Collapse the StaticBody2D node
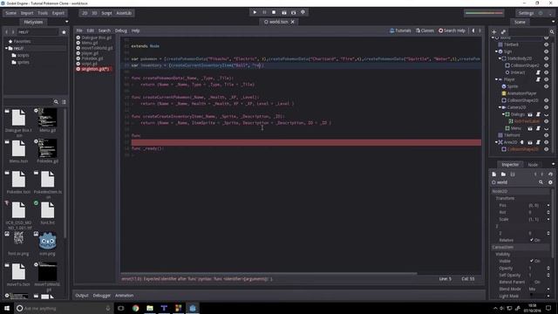The height and width of the screenshot is (314, 558). 500,58
